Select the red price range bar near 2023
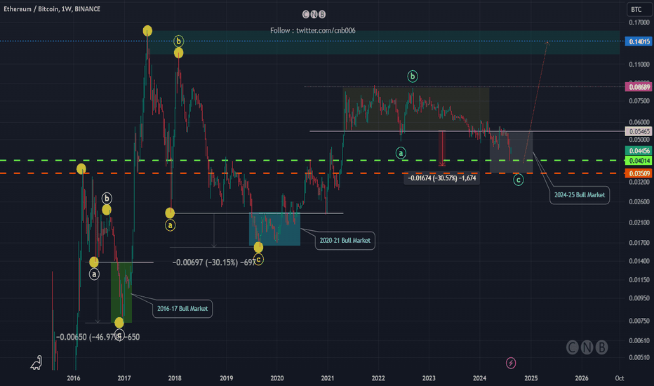The image size is (654, 386). pos(442,149)
